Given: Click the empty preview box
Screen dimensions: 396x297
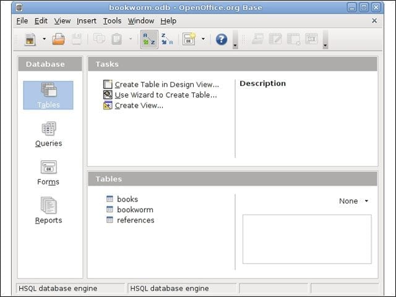Looking at the screenshot, I should pos(307,239).
